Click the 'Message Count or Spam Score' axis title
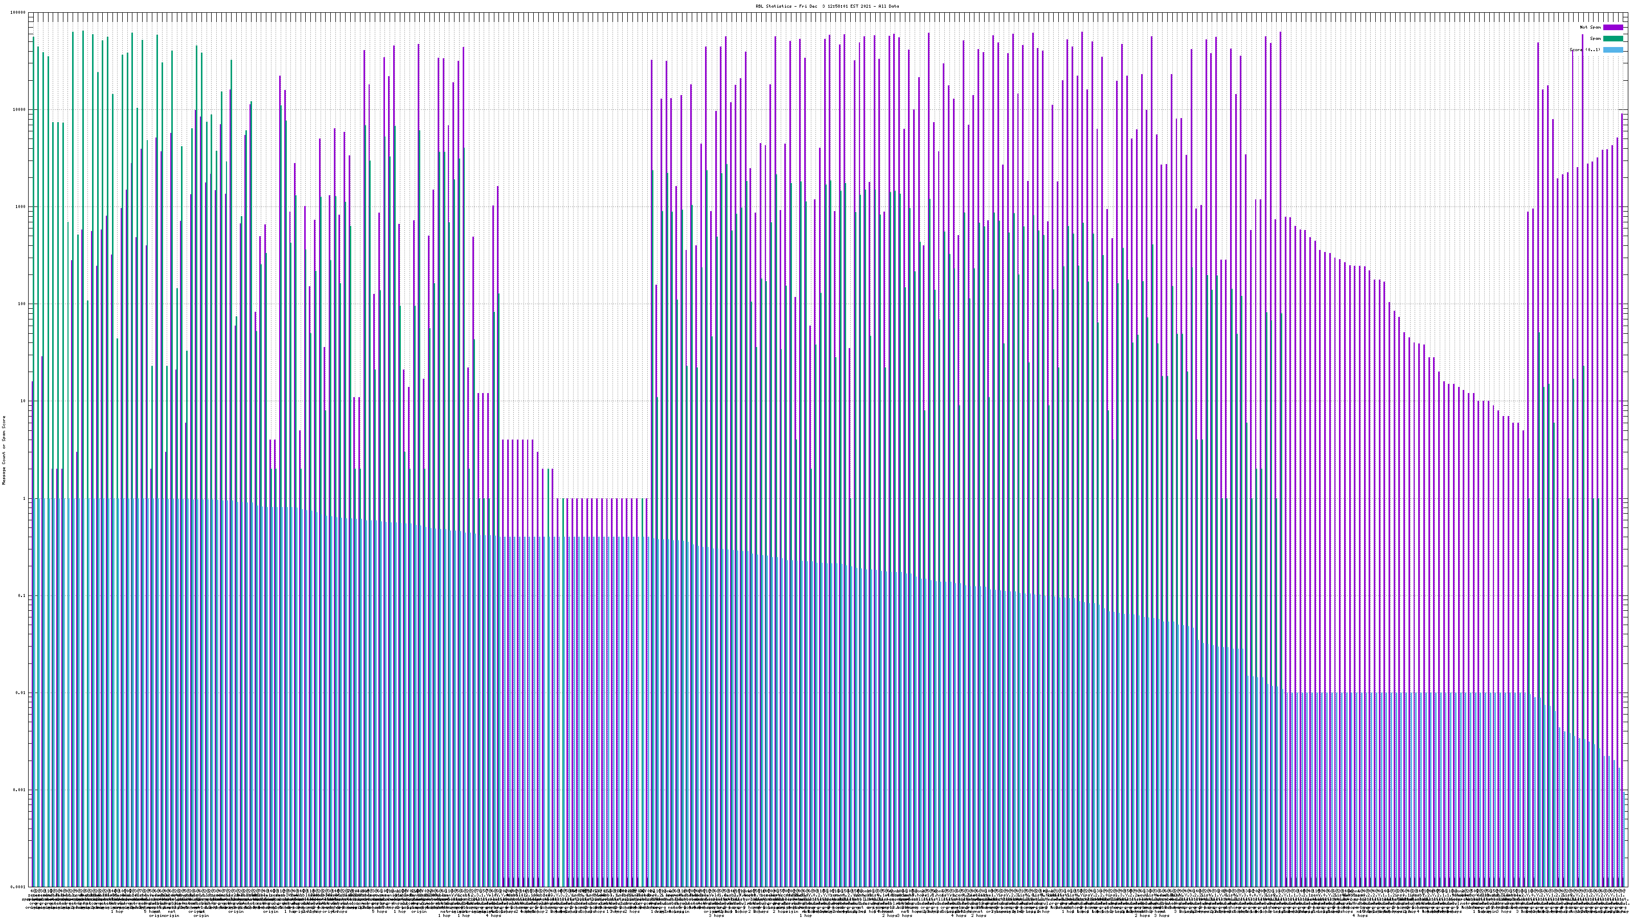 (4, 450)
